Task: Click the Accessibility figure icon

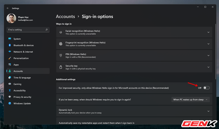Action: (x=10, y=90)
